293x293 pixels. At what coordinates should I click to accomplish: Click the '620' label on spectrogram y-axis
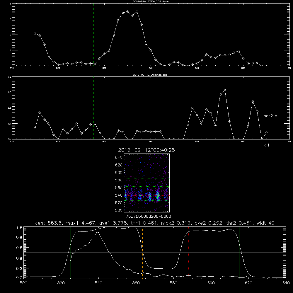click(x=119, y=165)
